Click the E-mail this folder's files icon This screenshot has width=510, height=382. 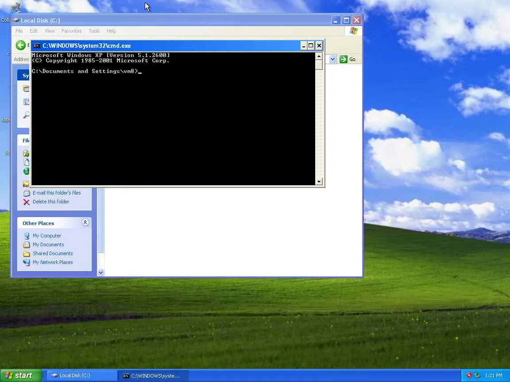27,193
